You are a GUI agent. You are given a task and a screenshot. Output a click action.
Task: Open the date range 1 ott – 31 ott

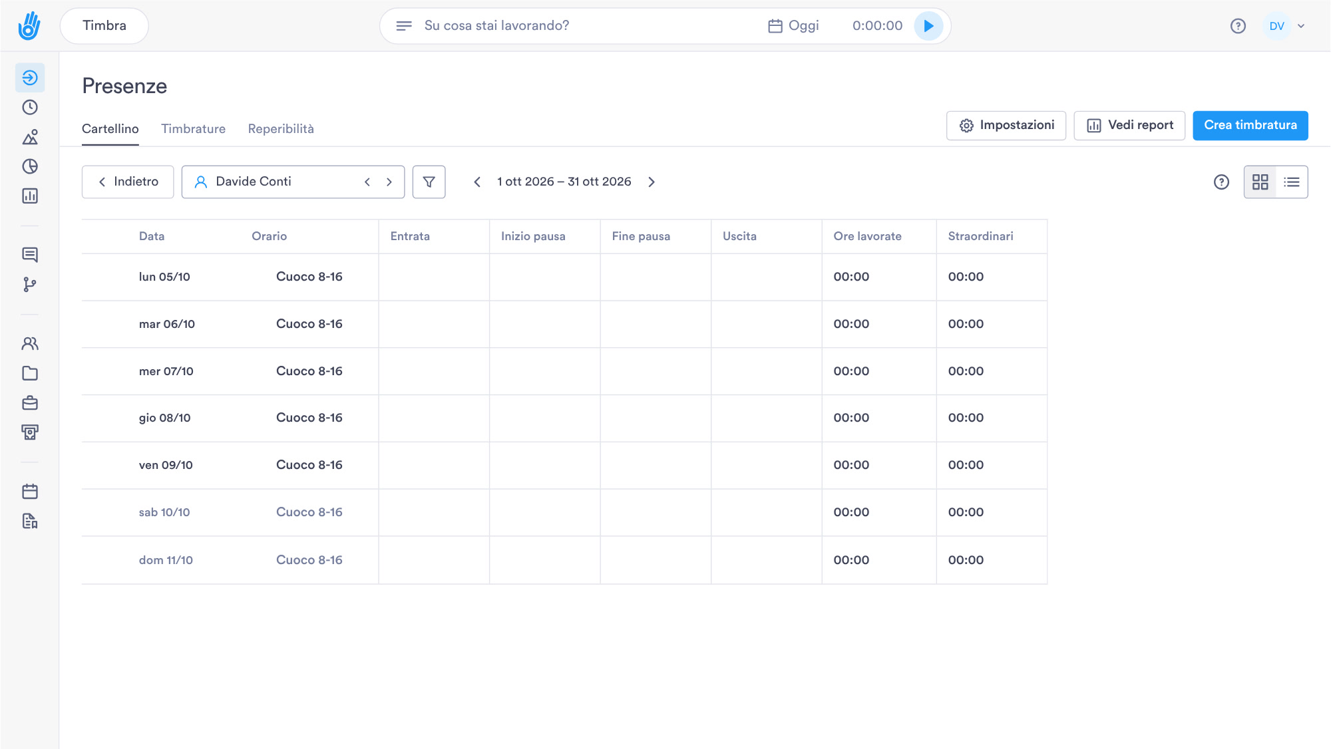click(564, 182)
